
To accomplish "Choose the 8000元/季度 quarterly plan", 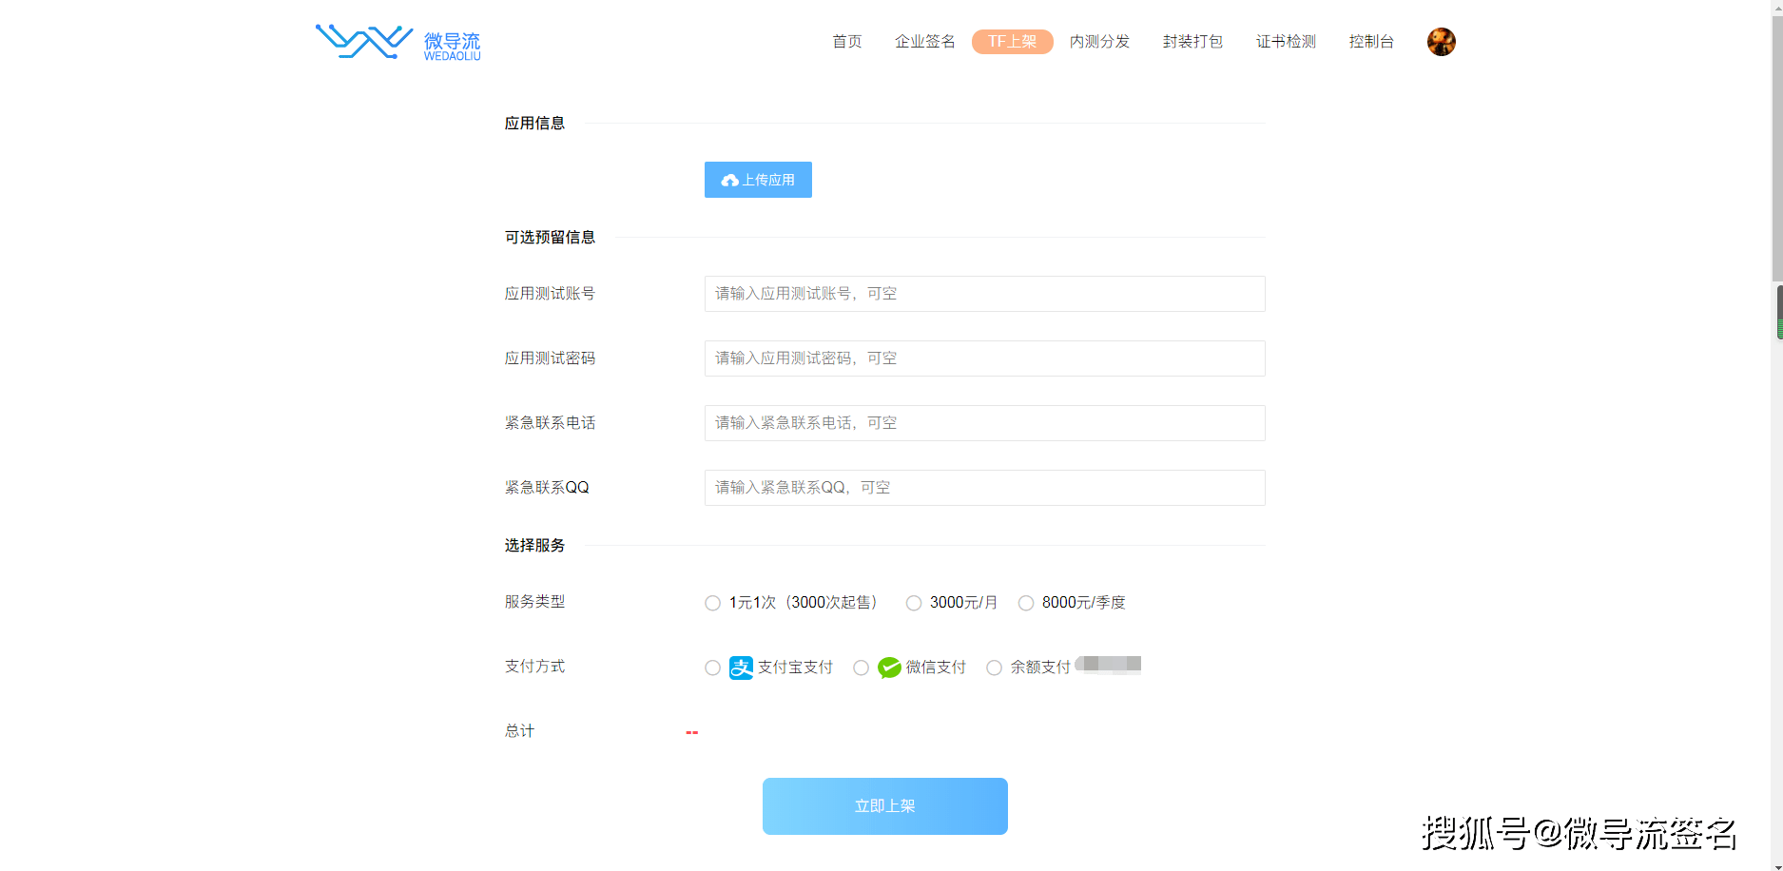I will click(1026, 603).
